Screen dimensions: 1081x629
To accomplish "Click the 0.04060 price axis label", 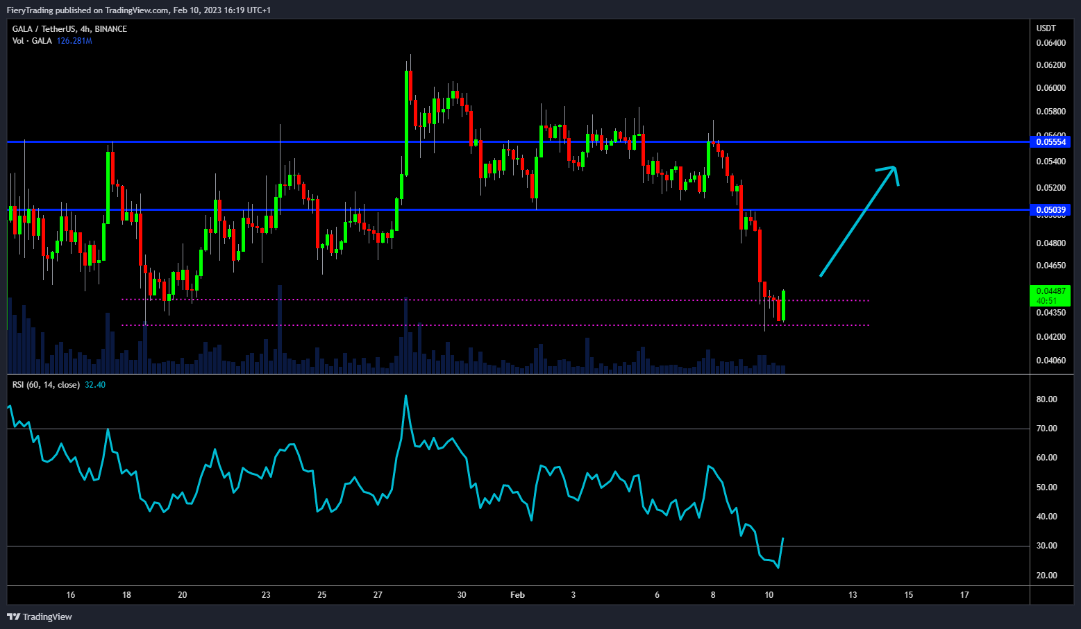I will (x=1050, y=361).
